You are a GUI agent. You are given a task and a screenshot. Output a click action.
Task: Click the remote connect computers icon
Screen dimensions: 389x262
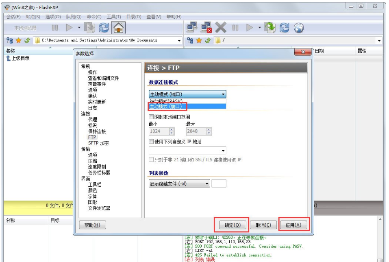click(x=192, y=27)
